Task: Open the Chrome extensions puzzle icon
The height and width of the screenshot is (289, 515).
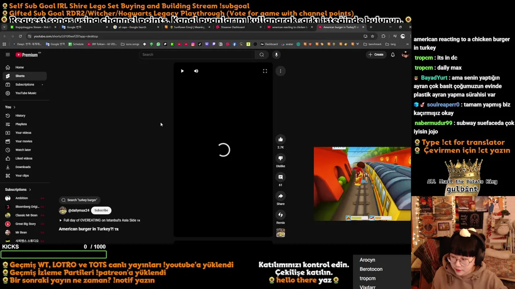Action: tap(383, 36)
